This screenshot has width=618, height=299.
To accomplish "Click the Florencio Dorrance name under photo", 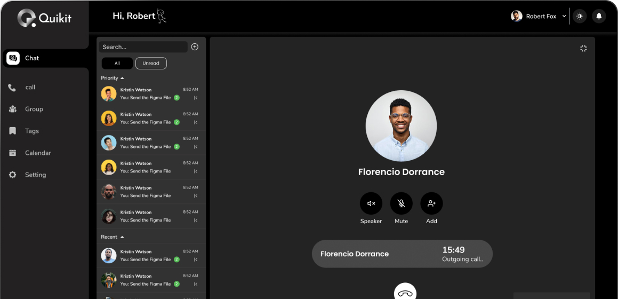I will click(x=401, y=172).
